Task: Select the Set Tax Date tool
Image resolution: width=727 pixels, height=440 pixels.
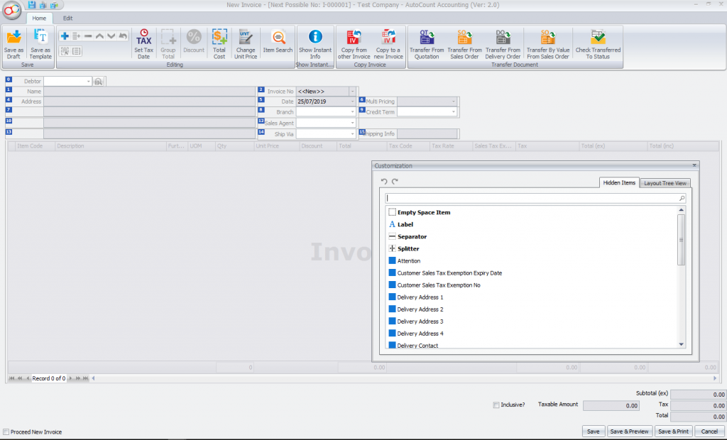Action: pos(143,44)
